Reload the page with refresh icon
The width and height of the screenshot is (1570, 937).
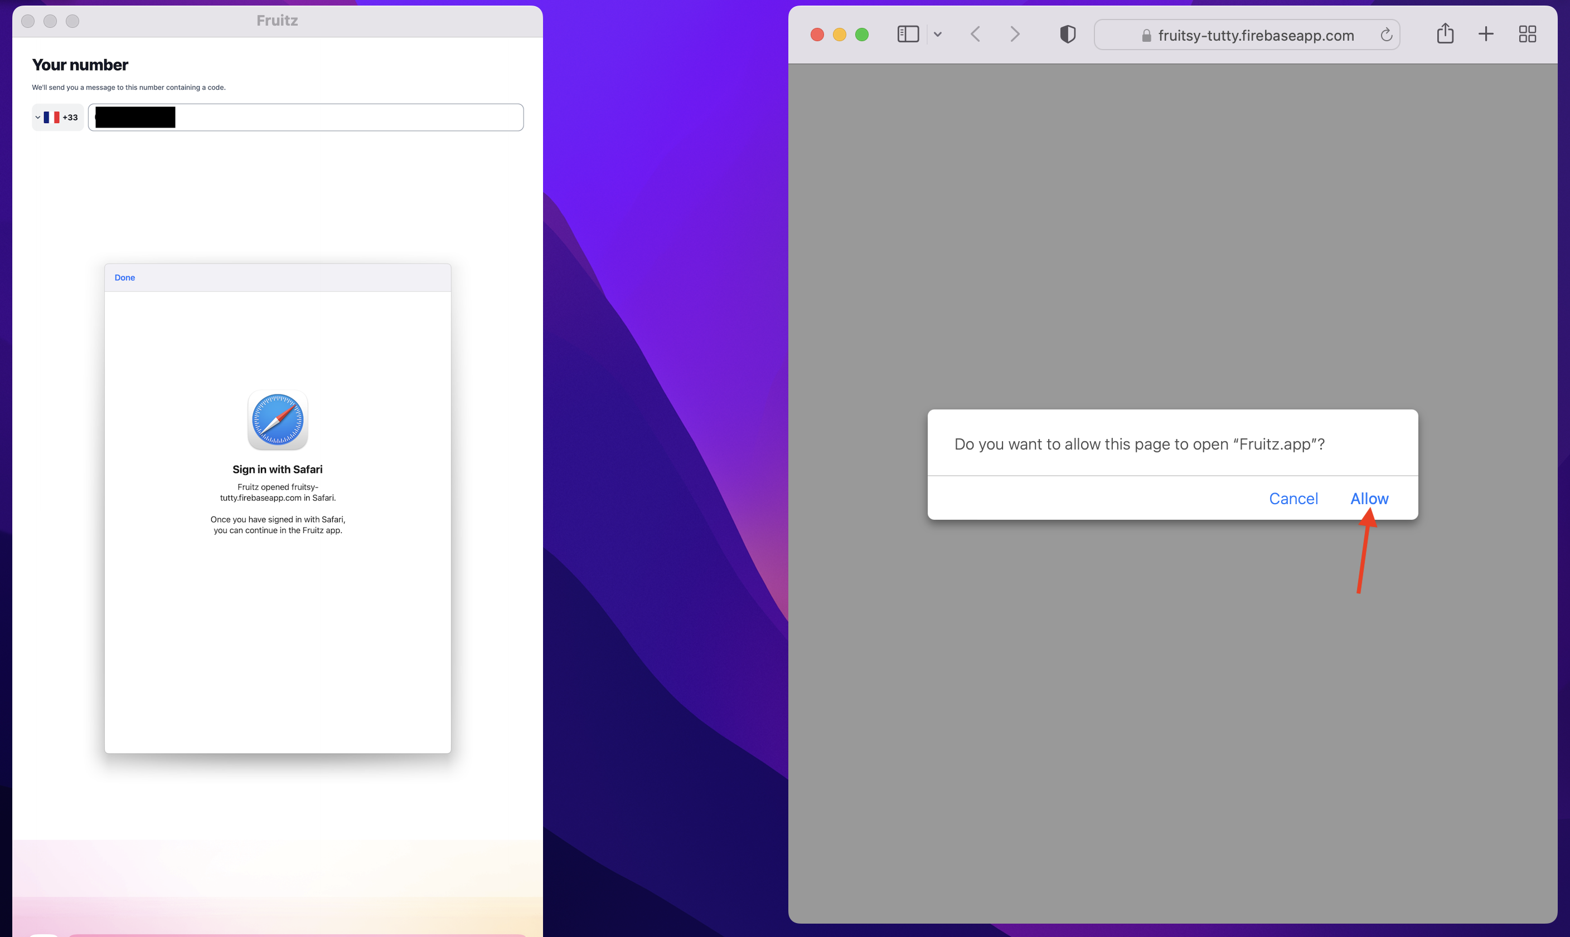1385,35
